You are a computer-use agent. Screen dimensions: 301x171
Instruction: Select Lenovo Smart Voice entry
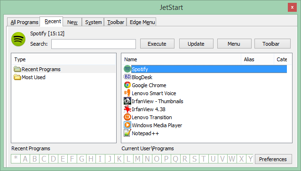tap(154, 93)
